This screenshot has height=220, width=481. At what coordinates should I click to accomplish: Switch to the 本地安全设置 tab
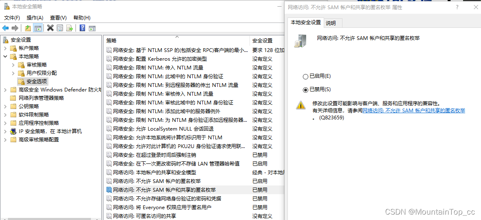[305, 22]
